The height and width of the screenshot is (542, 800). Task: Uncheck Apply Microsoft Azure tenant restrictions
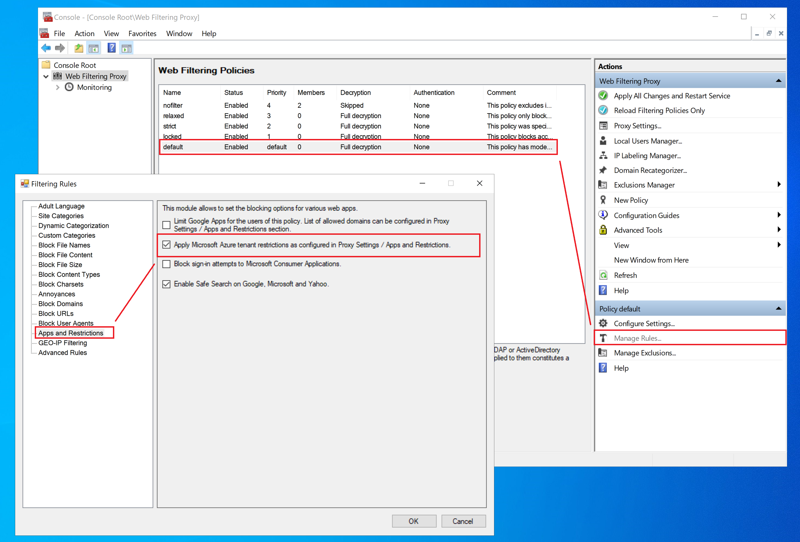pos(167,245)
